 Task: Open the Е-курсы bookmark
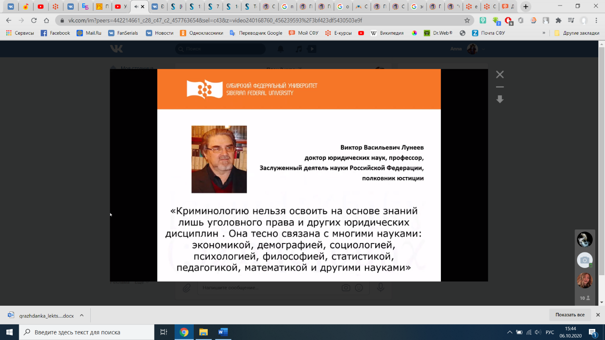338,33
